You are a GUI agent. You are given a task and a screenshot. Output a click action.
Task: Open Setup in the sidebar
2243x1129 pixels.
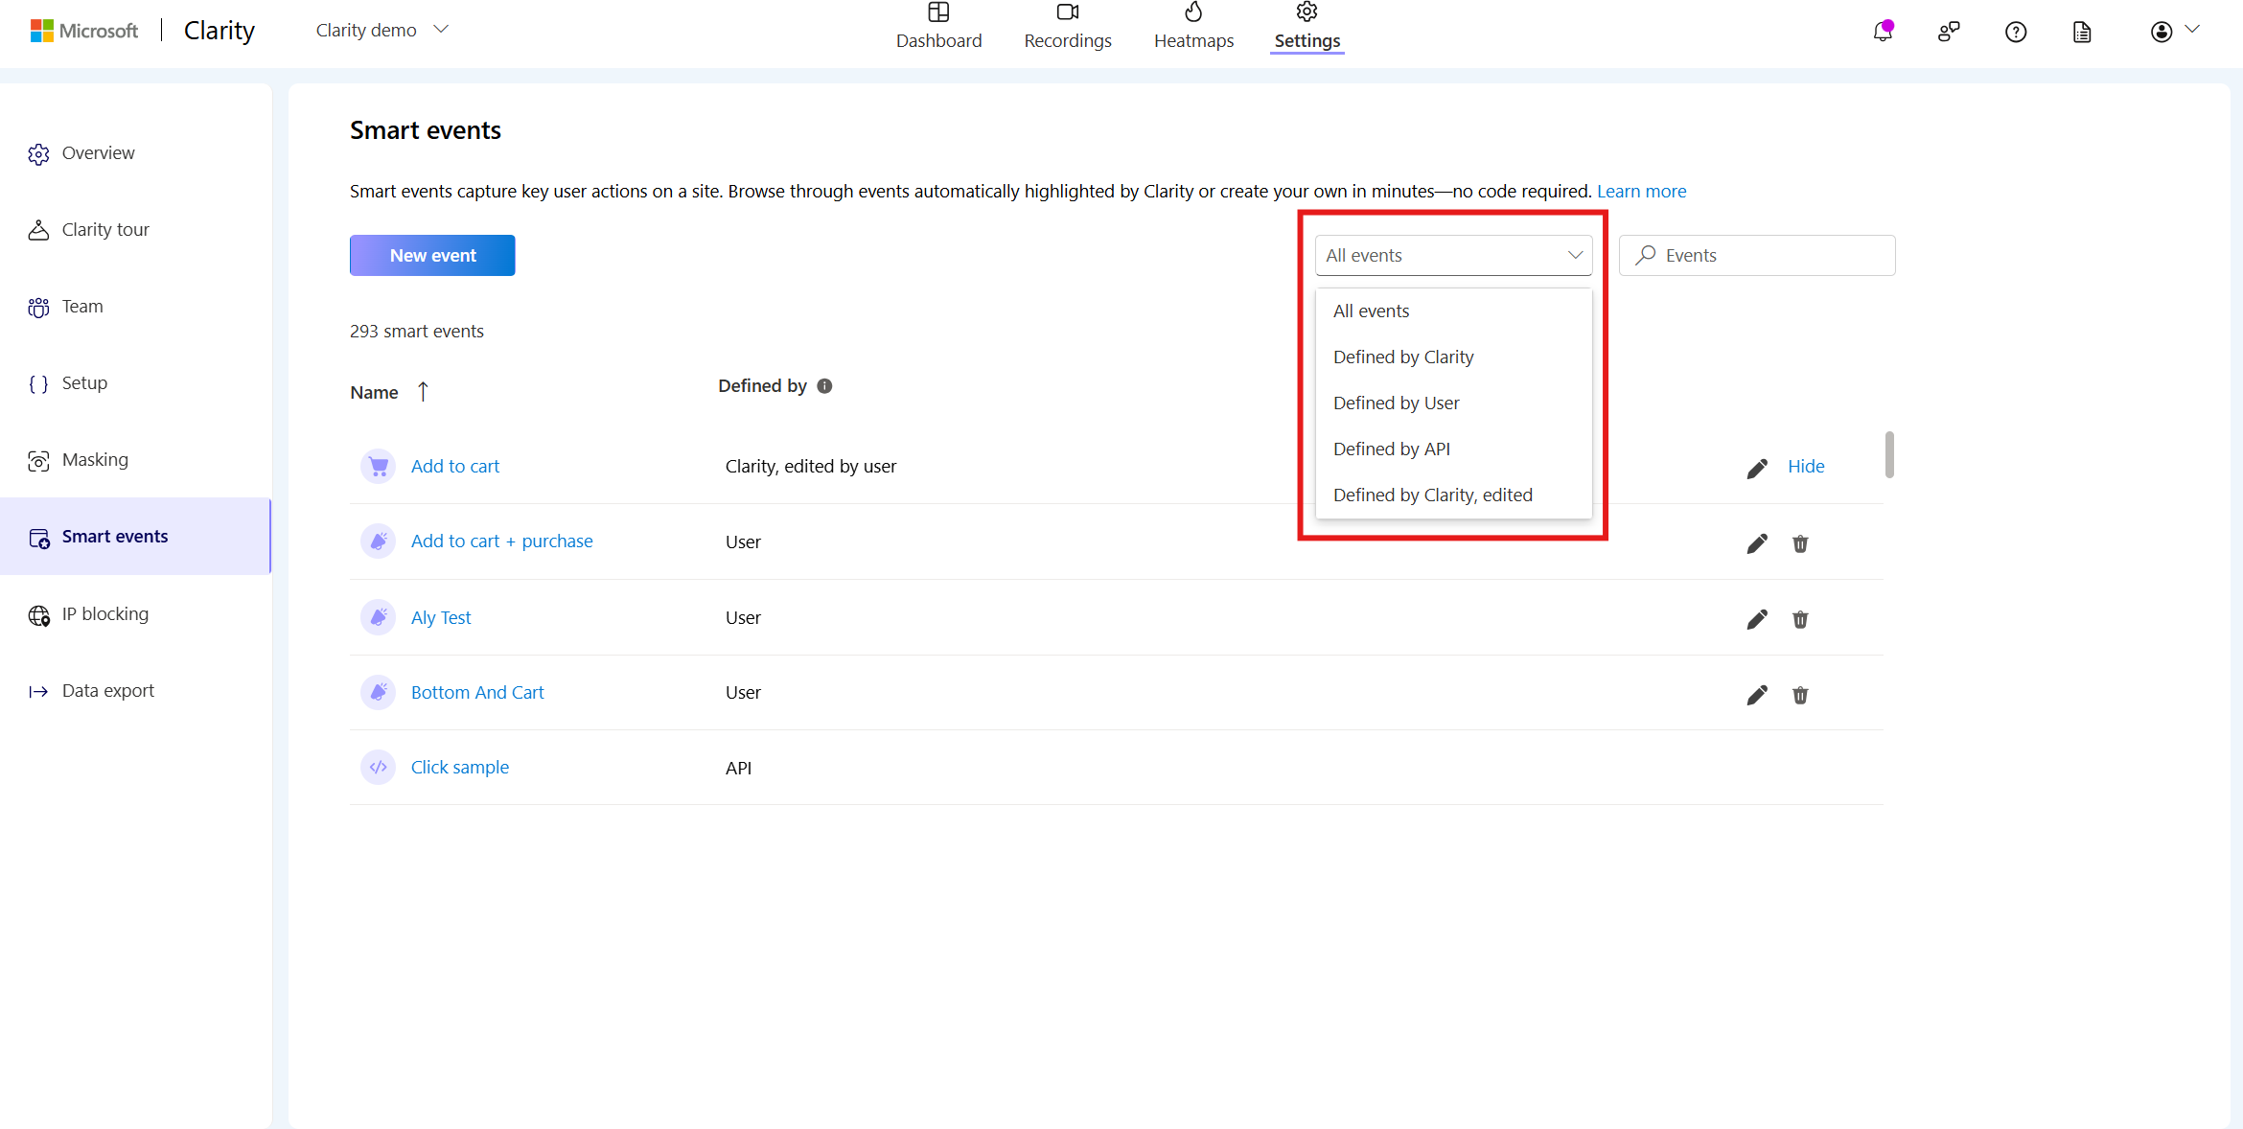tap(135, 383)
